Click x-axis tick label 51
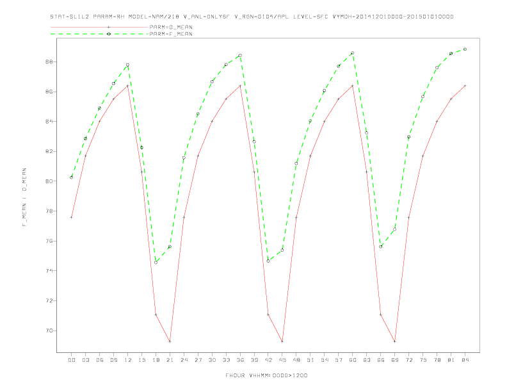The width and height of the screenshot is (507, 392). pos(310,360)
